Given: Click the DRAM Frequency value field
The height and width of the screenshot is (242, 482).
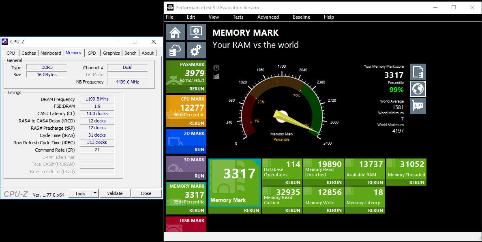Looking at the screenshot, I should point(97,99).
